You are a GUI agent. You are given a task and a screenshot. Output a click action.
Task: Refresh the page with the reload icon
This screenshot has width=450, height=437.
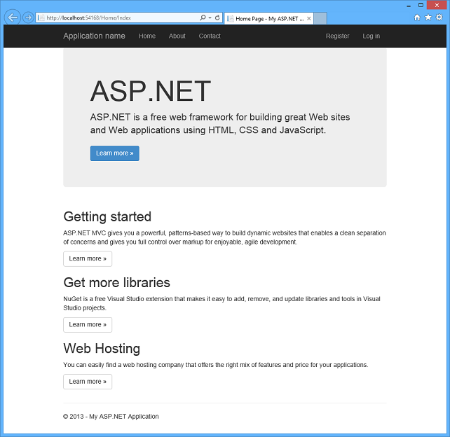point(217,18)
